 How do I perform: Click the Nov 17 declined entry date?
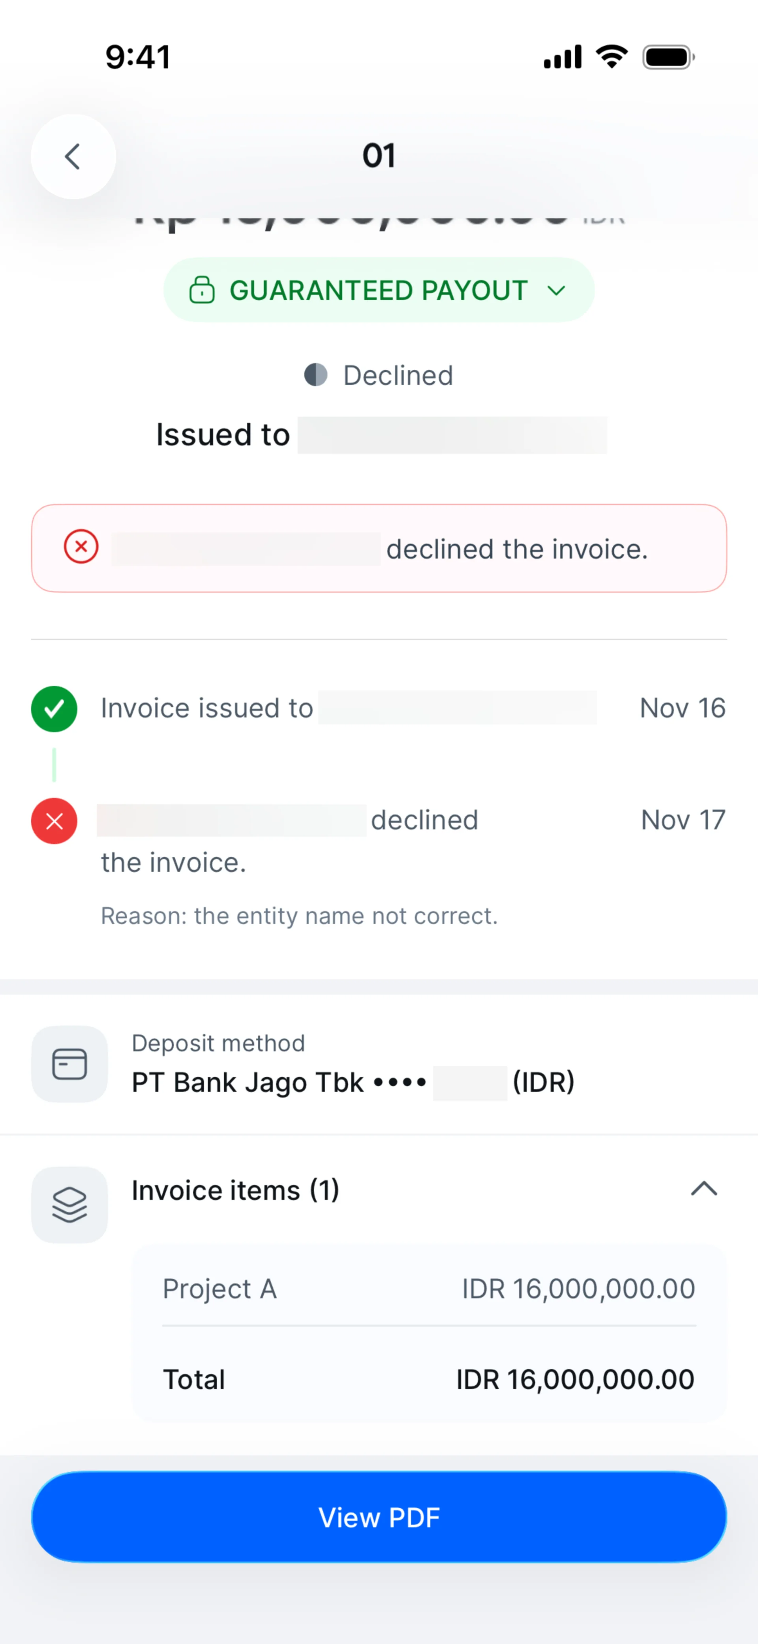click(683, 820)
